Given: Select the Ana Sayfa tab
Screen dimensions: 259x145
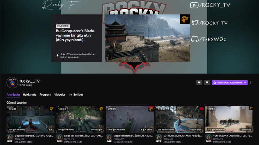Looking at the screenshot, I should click(x=13, y=95).
